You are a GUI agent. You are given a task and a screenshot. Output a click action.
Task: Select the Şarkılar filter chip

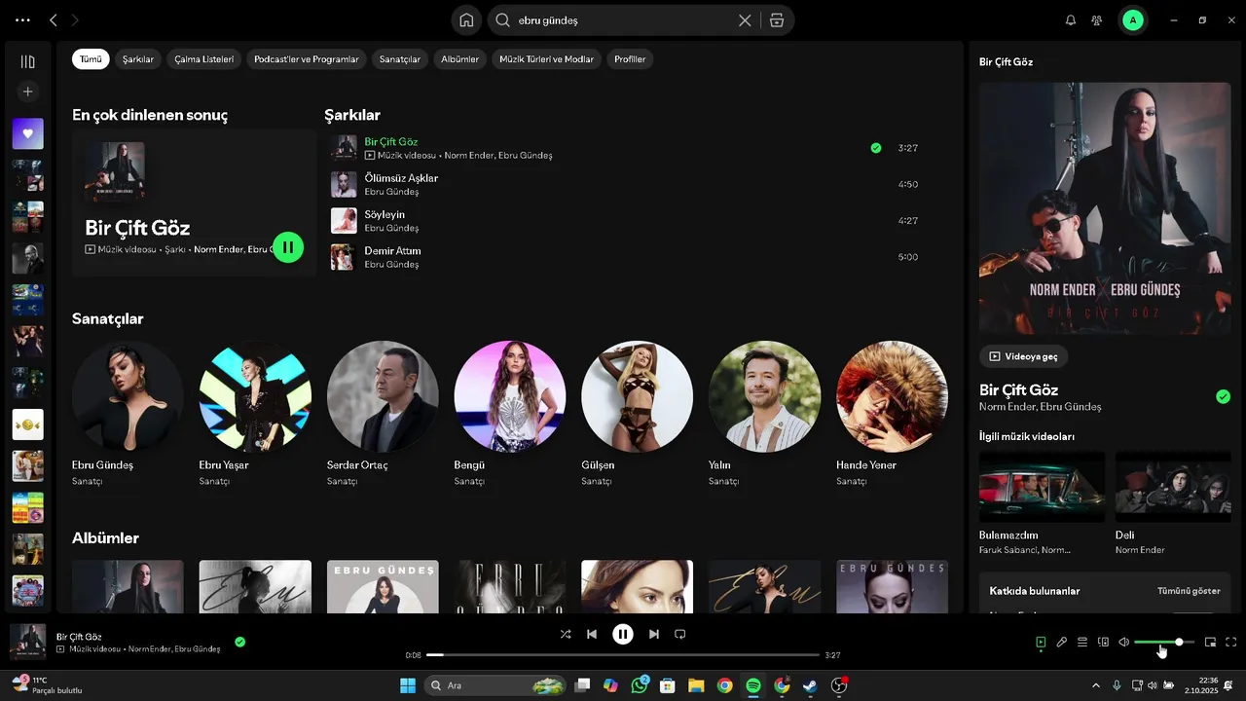tap(138, 59)
